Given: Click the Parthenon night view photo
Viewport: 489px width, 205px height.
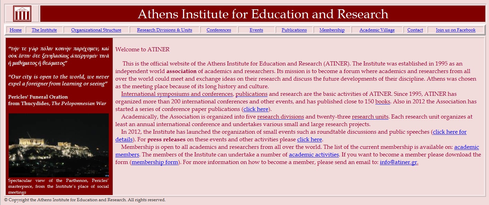Looking at the screenshot, I should click(x=59, y=145).
